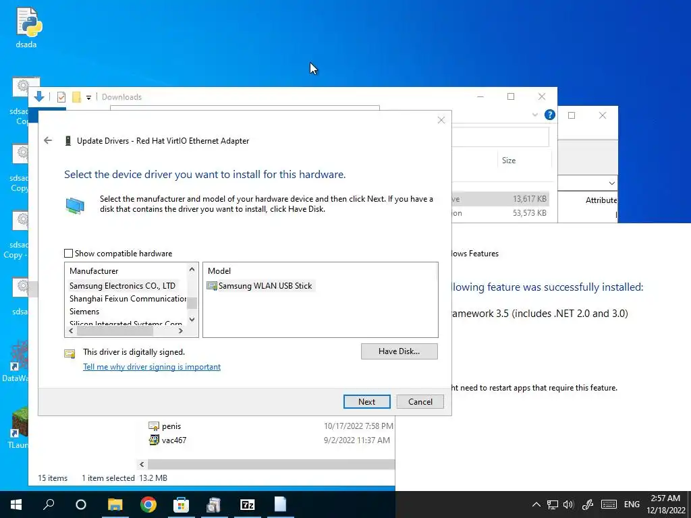Open Microsoft Store from taskbar
Viewport: 691px width, 518px height.
pos(181,505)
